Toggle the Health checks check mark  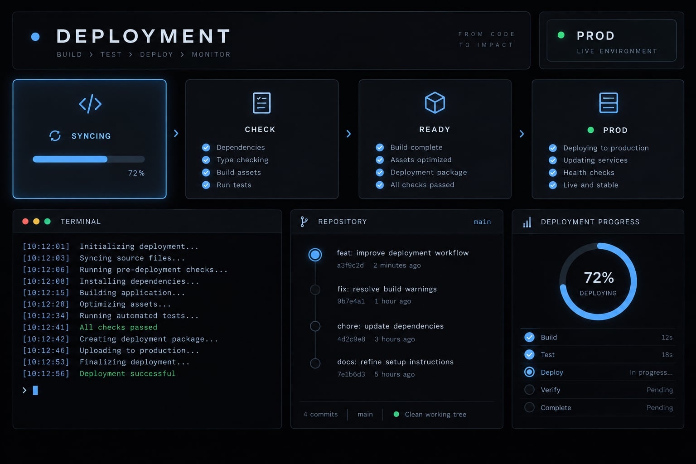(553, 173)
